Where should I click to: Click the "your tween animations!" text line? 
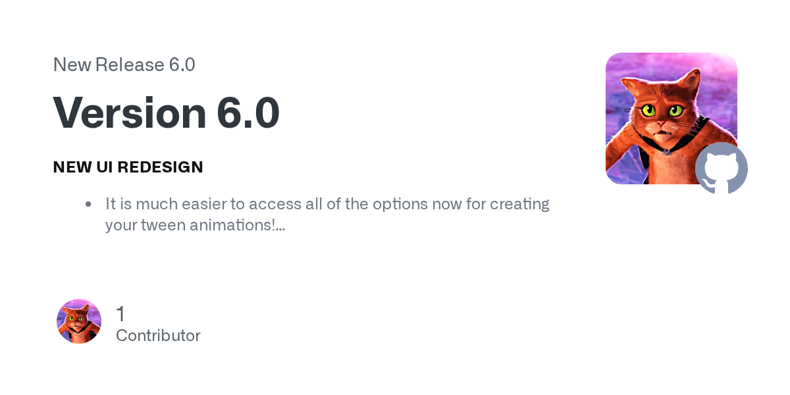(190, 224)
